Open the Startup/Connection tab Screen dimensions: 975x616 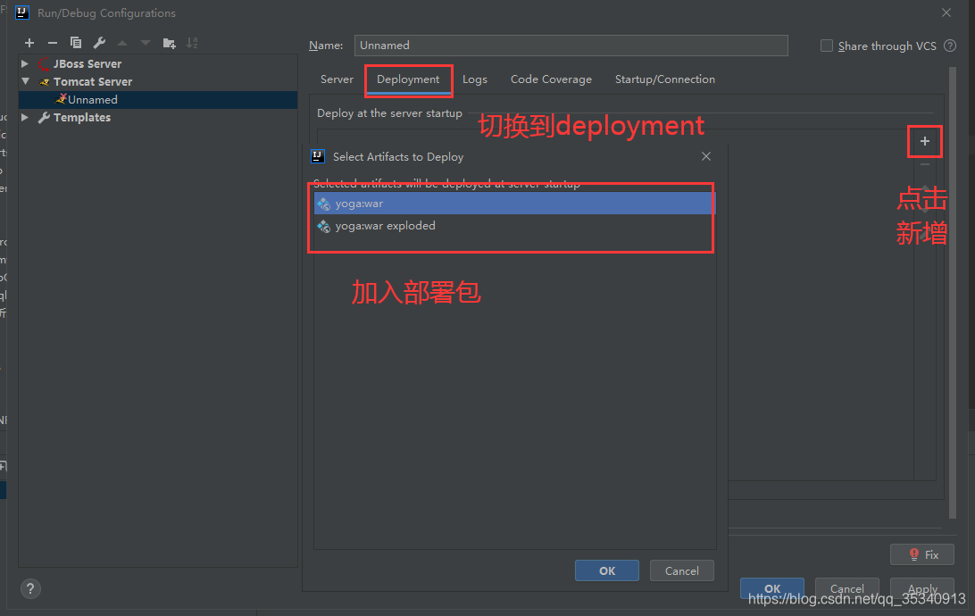(664, 79)
